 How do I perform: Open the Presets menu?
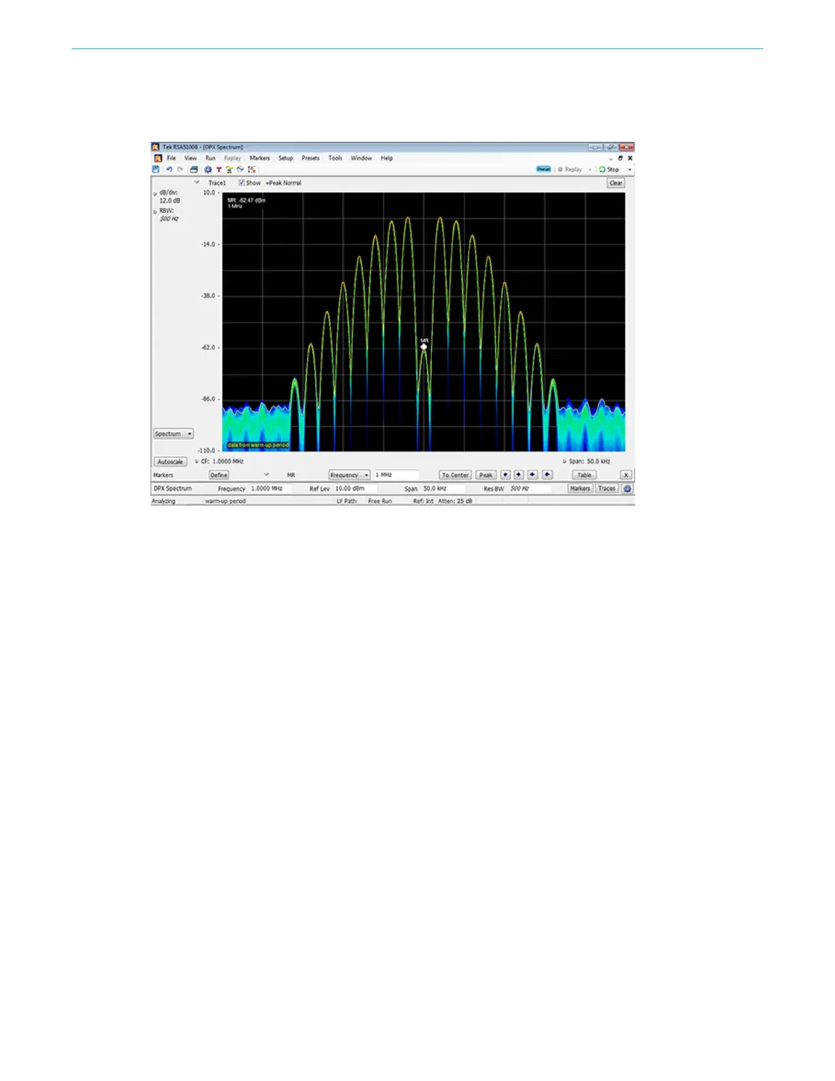310,158
